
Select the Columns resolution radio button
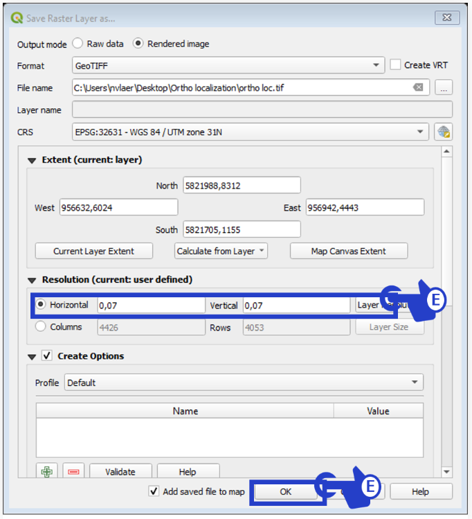coord(41,327)
